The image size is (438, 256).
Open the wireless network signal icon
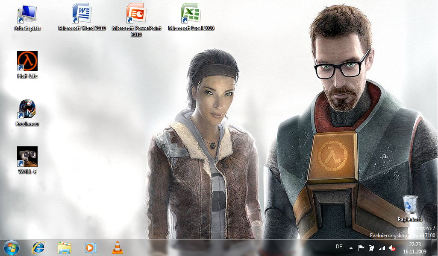[382, 247]
